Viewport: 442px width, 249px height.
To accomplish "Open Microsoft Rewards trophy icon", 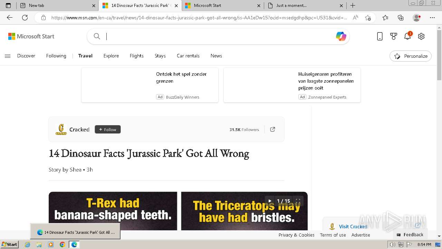I will (x=394, y=36).
